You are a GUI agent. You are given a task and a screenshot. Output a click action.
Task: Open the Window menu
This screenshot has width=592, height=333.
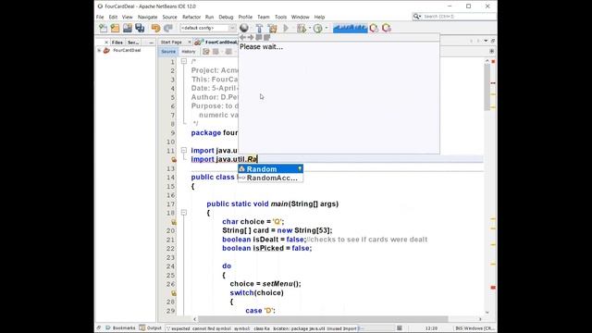300,17
